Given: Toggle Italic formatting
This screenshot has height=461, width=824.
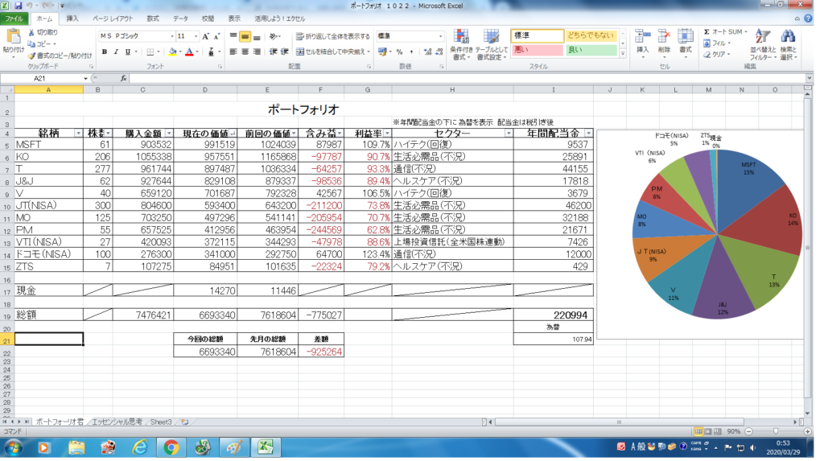Looking at the screenshot, I should click(x=116, y=52).
